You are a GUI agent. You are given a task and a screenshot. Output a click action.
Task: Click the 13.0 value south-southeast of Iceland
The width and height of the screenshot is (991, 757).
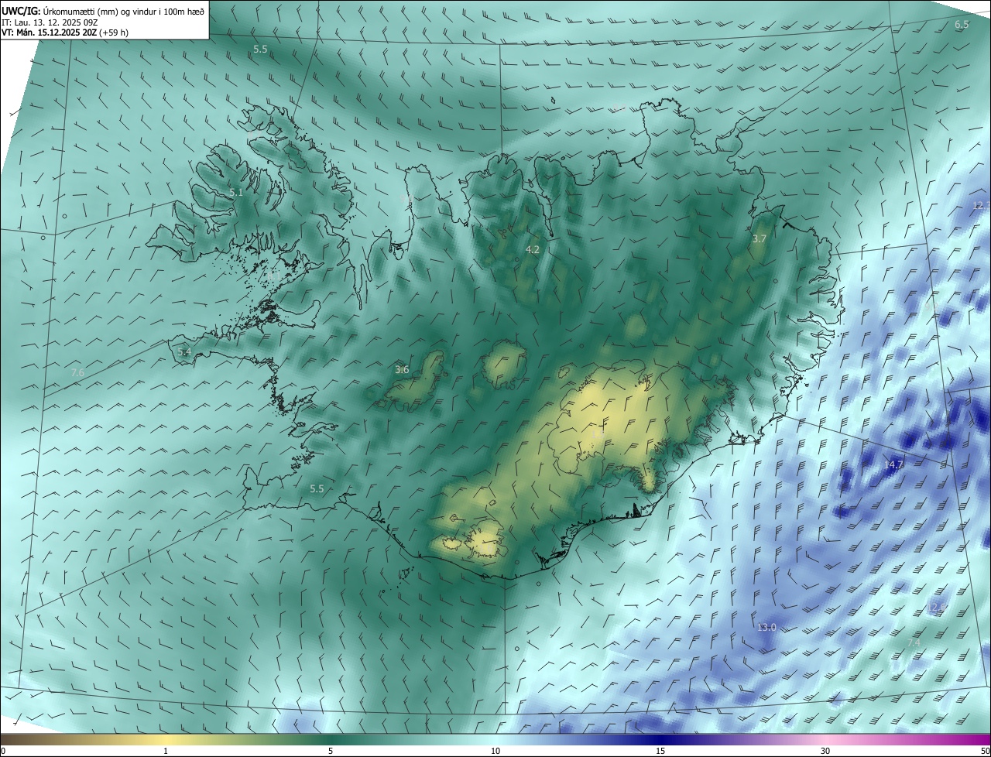pyautogui.click(x=766, y=627)
